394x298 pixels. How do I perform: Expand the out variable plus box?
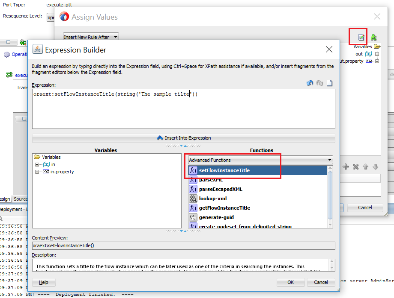point(376,54)
